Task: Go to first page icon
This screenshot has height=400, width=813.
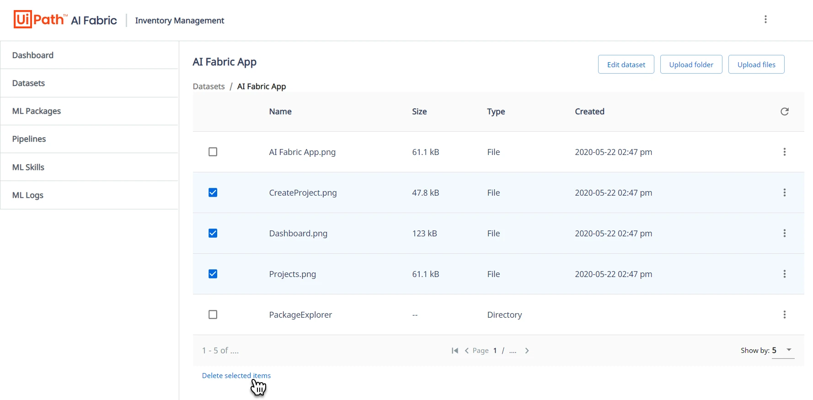Action: click(455, 351)
